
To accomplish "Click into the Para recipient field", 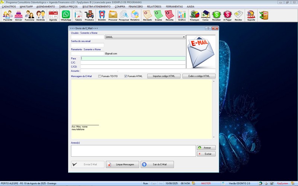I will point(133,58).
